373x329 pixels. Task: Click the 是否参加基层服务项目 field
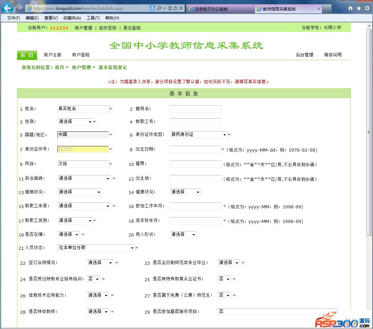coord(277,312)
